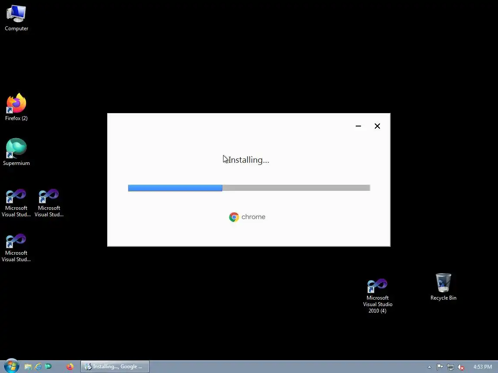
Task: Select the Recycle Bin desktop icon
Action: click(443, 287)
